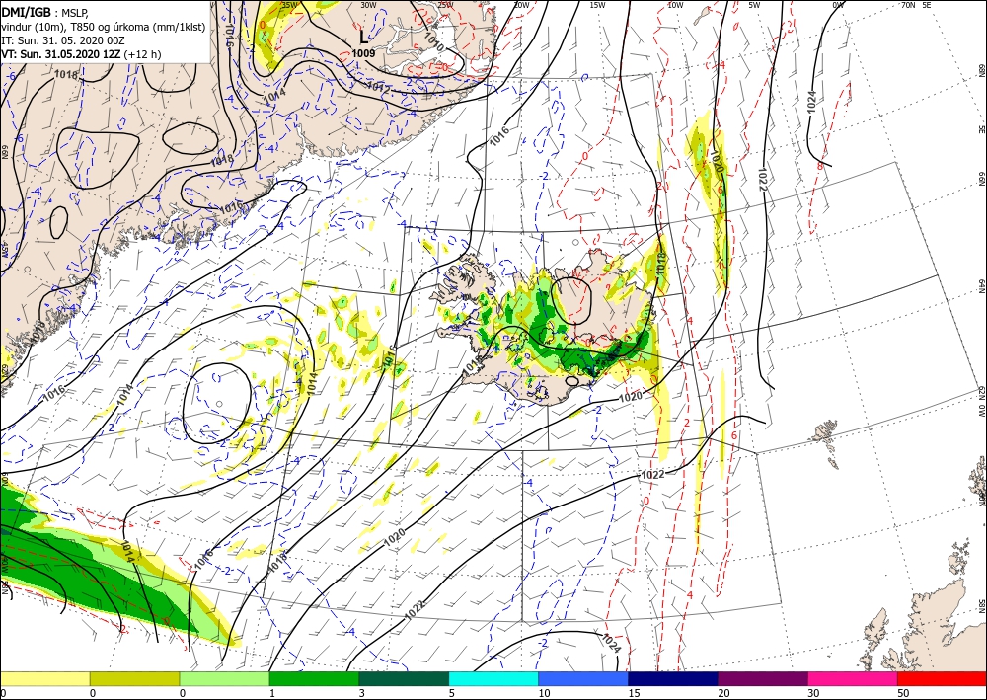The height and width of the screenshot is (700, 987).
Task: Click the '1009' pressure value label
Action: [363, 53]
